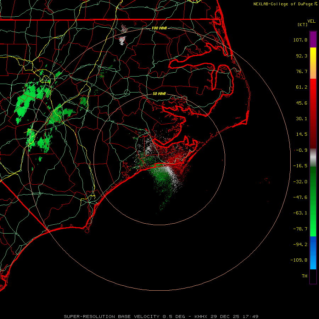Screen dimensions: 319x319
Task: Click the 100 NMI range ring label
Action: 159,28
